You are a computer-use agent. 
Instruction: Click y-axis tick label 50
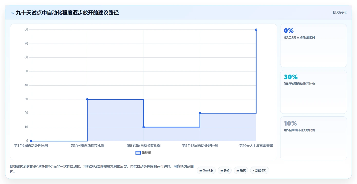pyautogui.click(x=26, y=71)
